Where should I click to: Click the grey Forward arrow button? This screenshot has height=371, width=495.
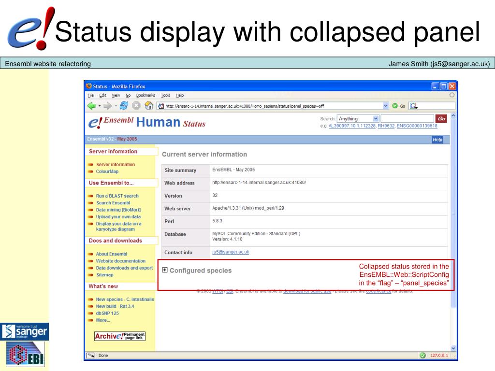(x=108, y=106)
